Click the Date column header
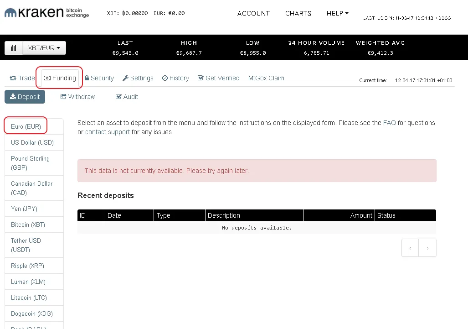This screenshot has height=329, width=468. [x=129, y=215]
